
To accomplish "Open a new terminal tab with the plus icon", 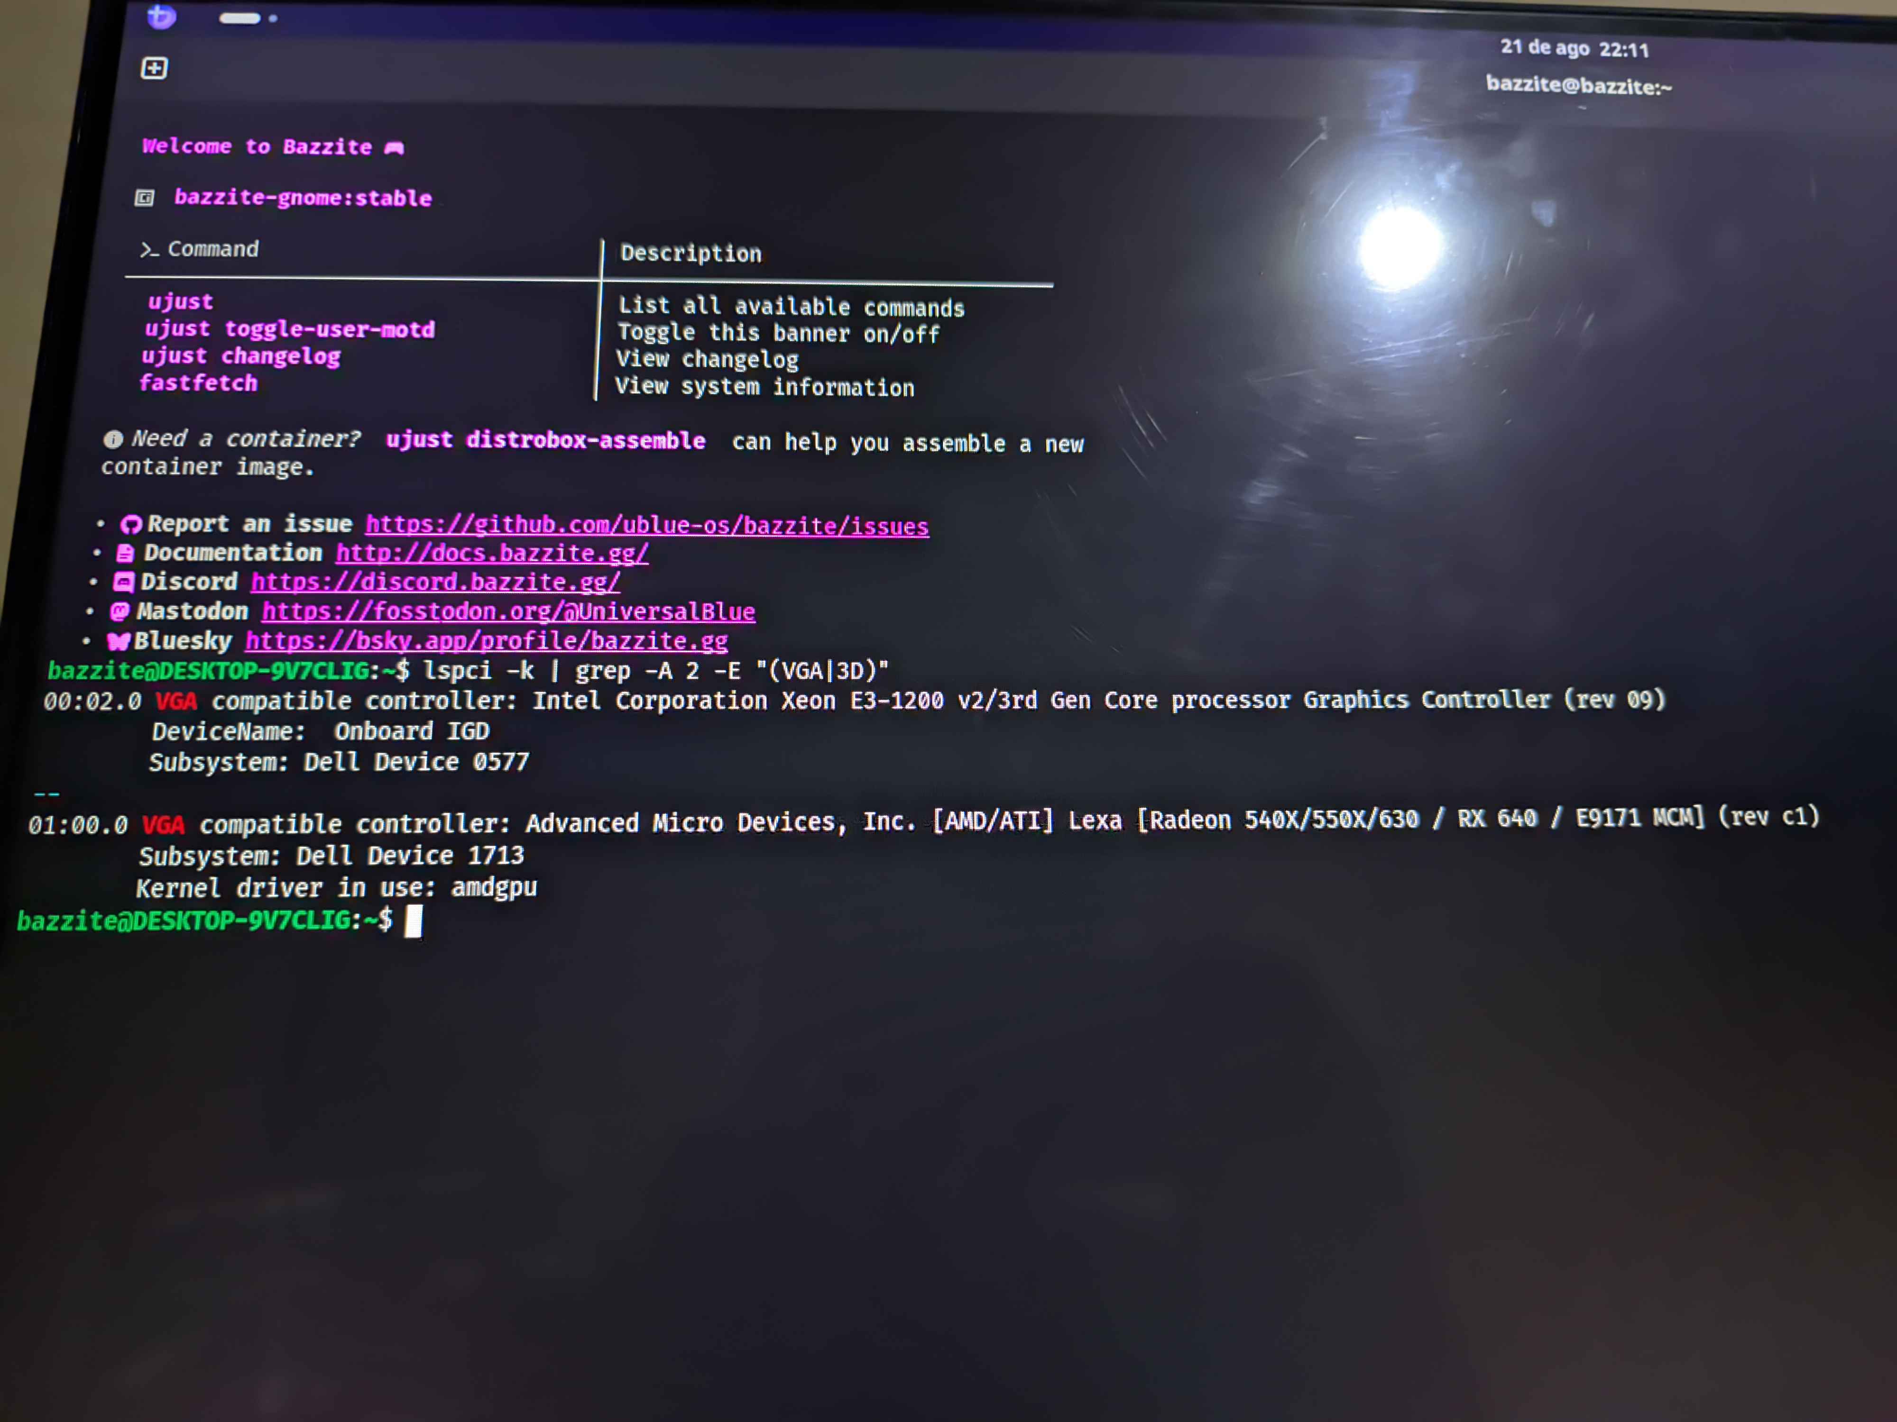I will point(154,68).
